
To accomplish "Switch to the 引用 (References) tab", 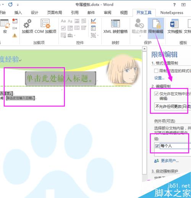I will click(x=75, y=13).
